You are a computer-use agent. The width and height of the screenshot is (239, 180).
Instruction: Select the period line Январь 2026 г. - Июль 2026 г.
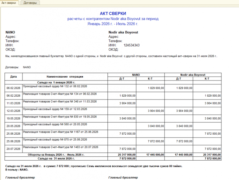113,24
